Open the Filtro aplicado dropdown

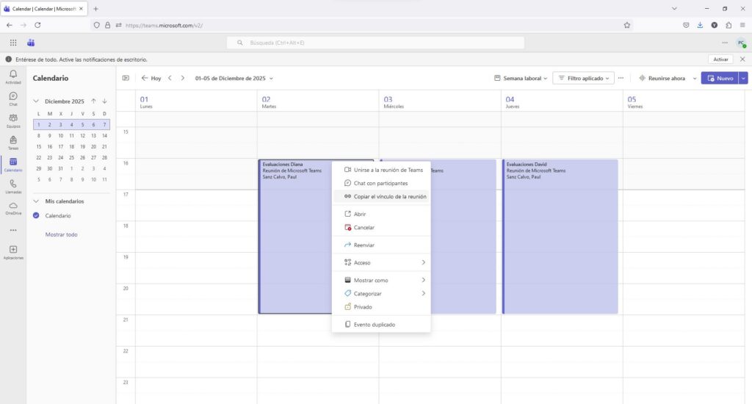pos(584,78)
